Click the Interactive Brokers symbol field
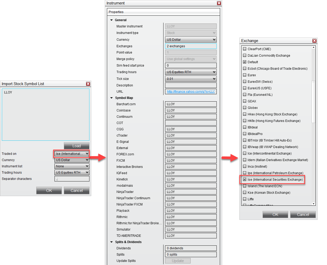 (191, 167)
